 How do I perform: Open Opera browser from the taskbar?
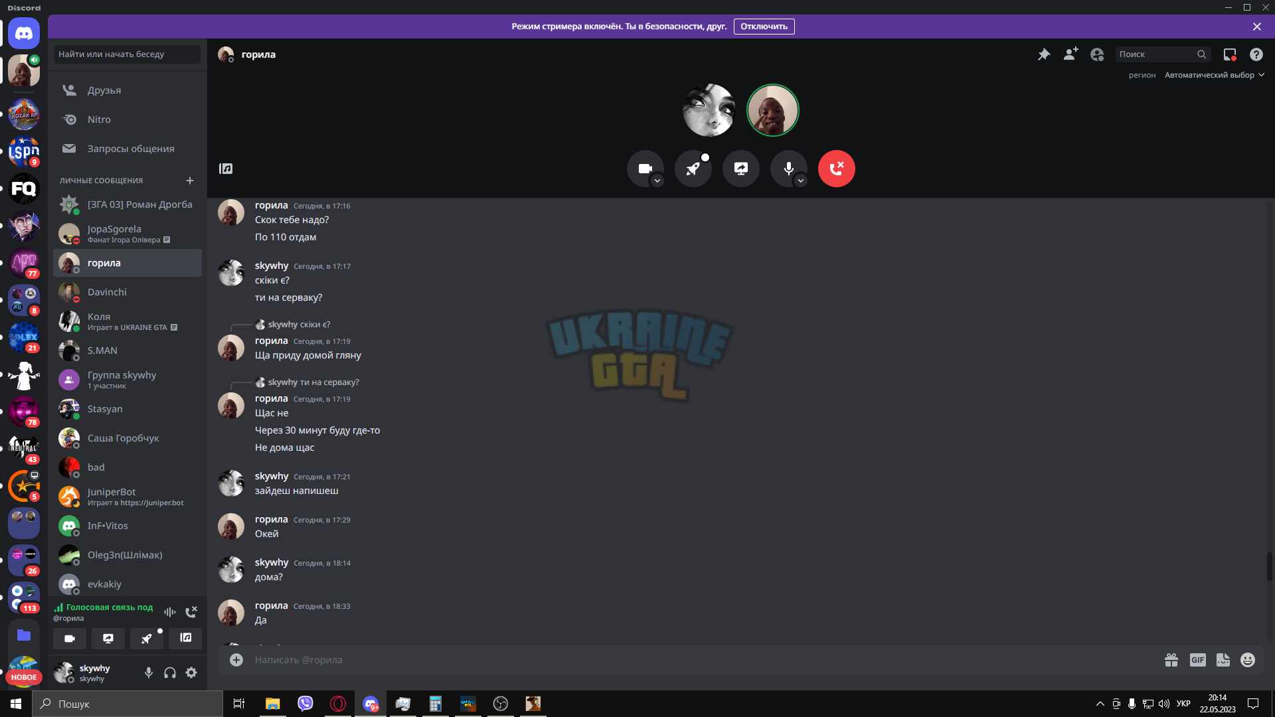[338, 704]
